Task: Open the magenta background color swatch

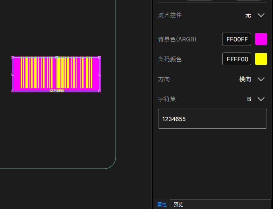Action: click(261, 39)
